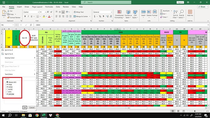The width and height of the screenshot is (210, 118).
Task: Apply Percent Style format
Action: coord(100,16)
